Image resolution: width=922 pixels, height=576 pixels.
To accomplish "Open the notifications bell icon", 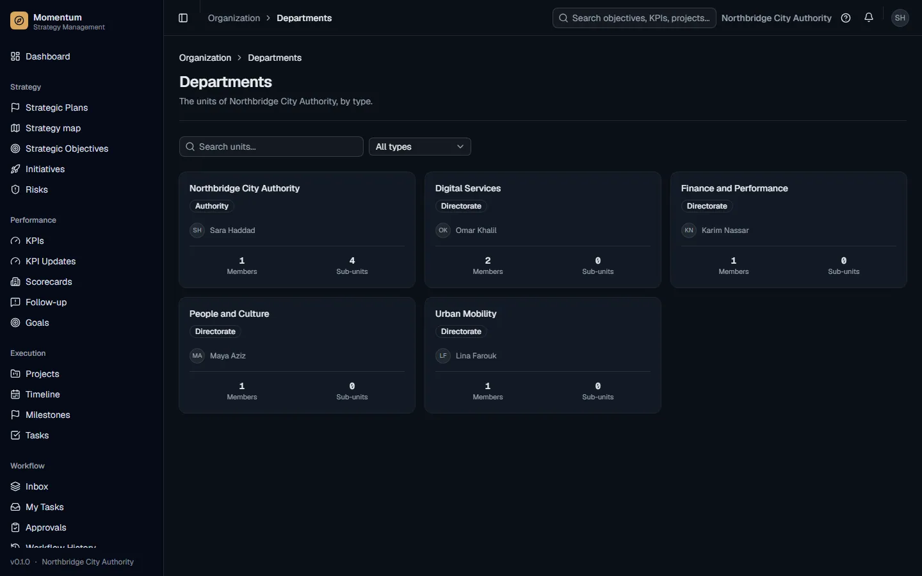I will coord(869,18).
